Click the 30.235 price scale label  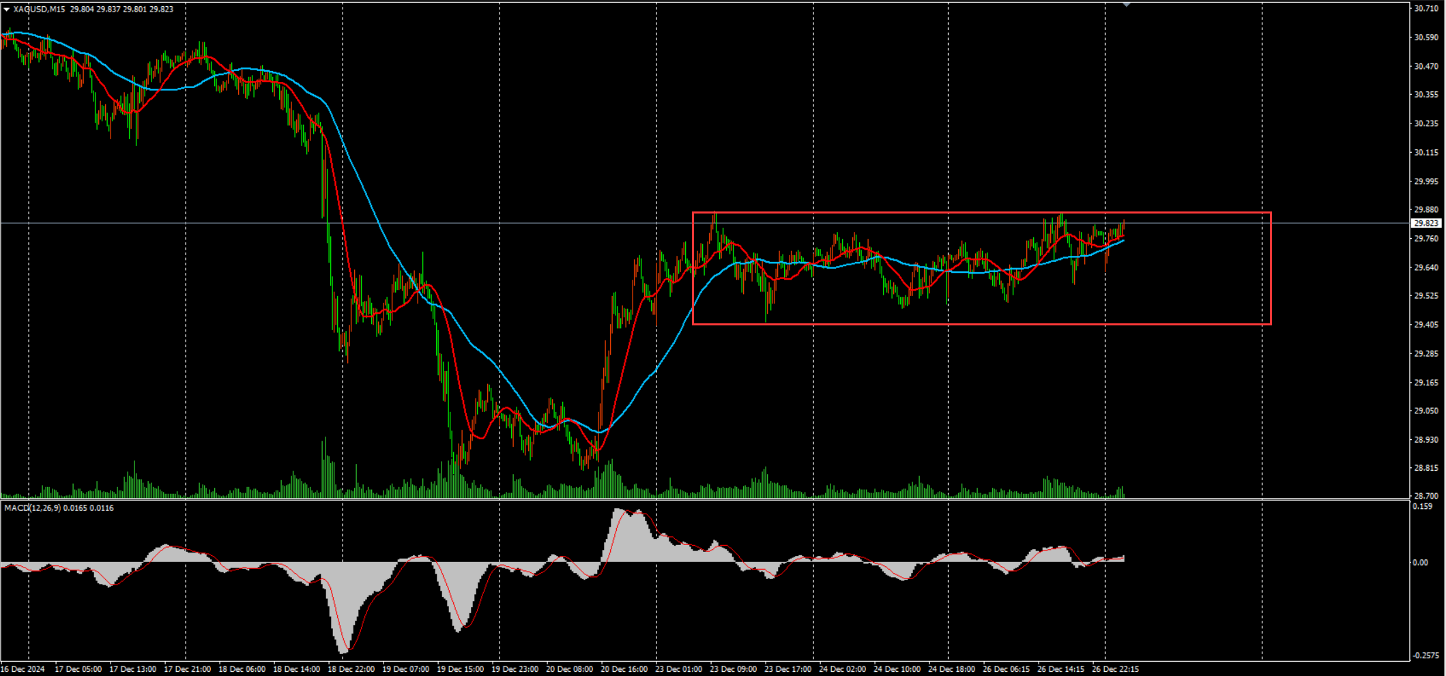(x=1425, y=124)
